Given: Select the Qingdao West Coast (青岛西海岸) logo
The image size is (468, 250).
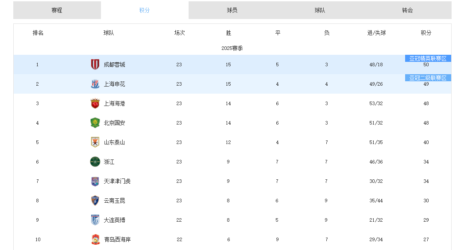Looking at the screenshot, I should [95, 239].
